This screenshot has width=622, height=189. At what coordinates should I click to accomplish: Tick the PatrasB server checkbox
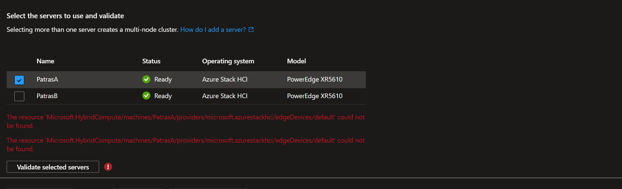pyautogui.click(x=19, y=96)
